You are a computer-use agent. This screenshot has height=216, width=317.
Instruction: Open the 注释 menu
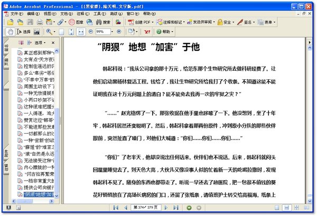tap(83, 14)
